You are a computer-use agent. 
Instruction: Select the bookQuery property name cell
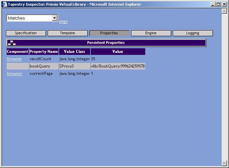click(x=40, y=66)
